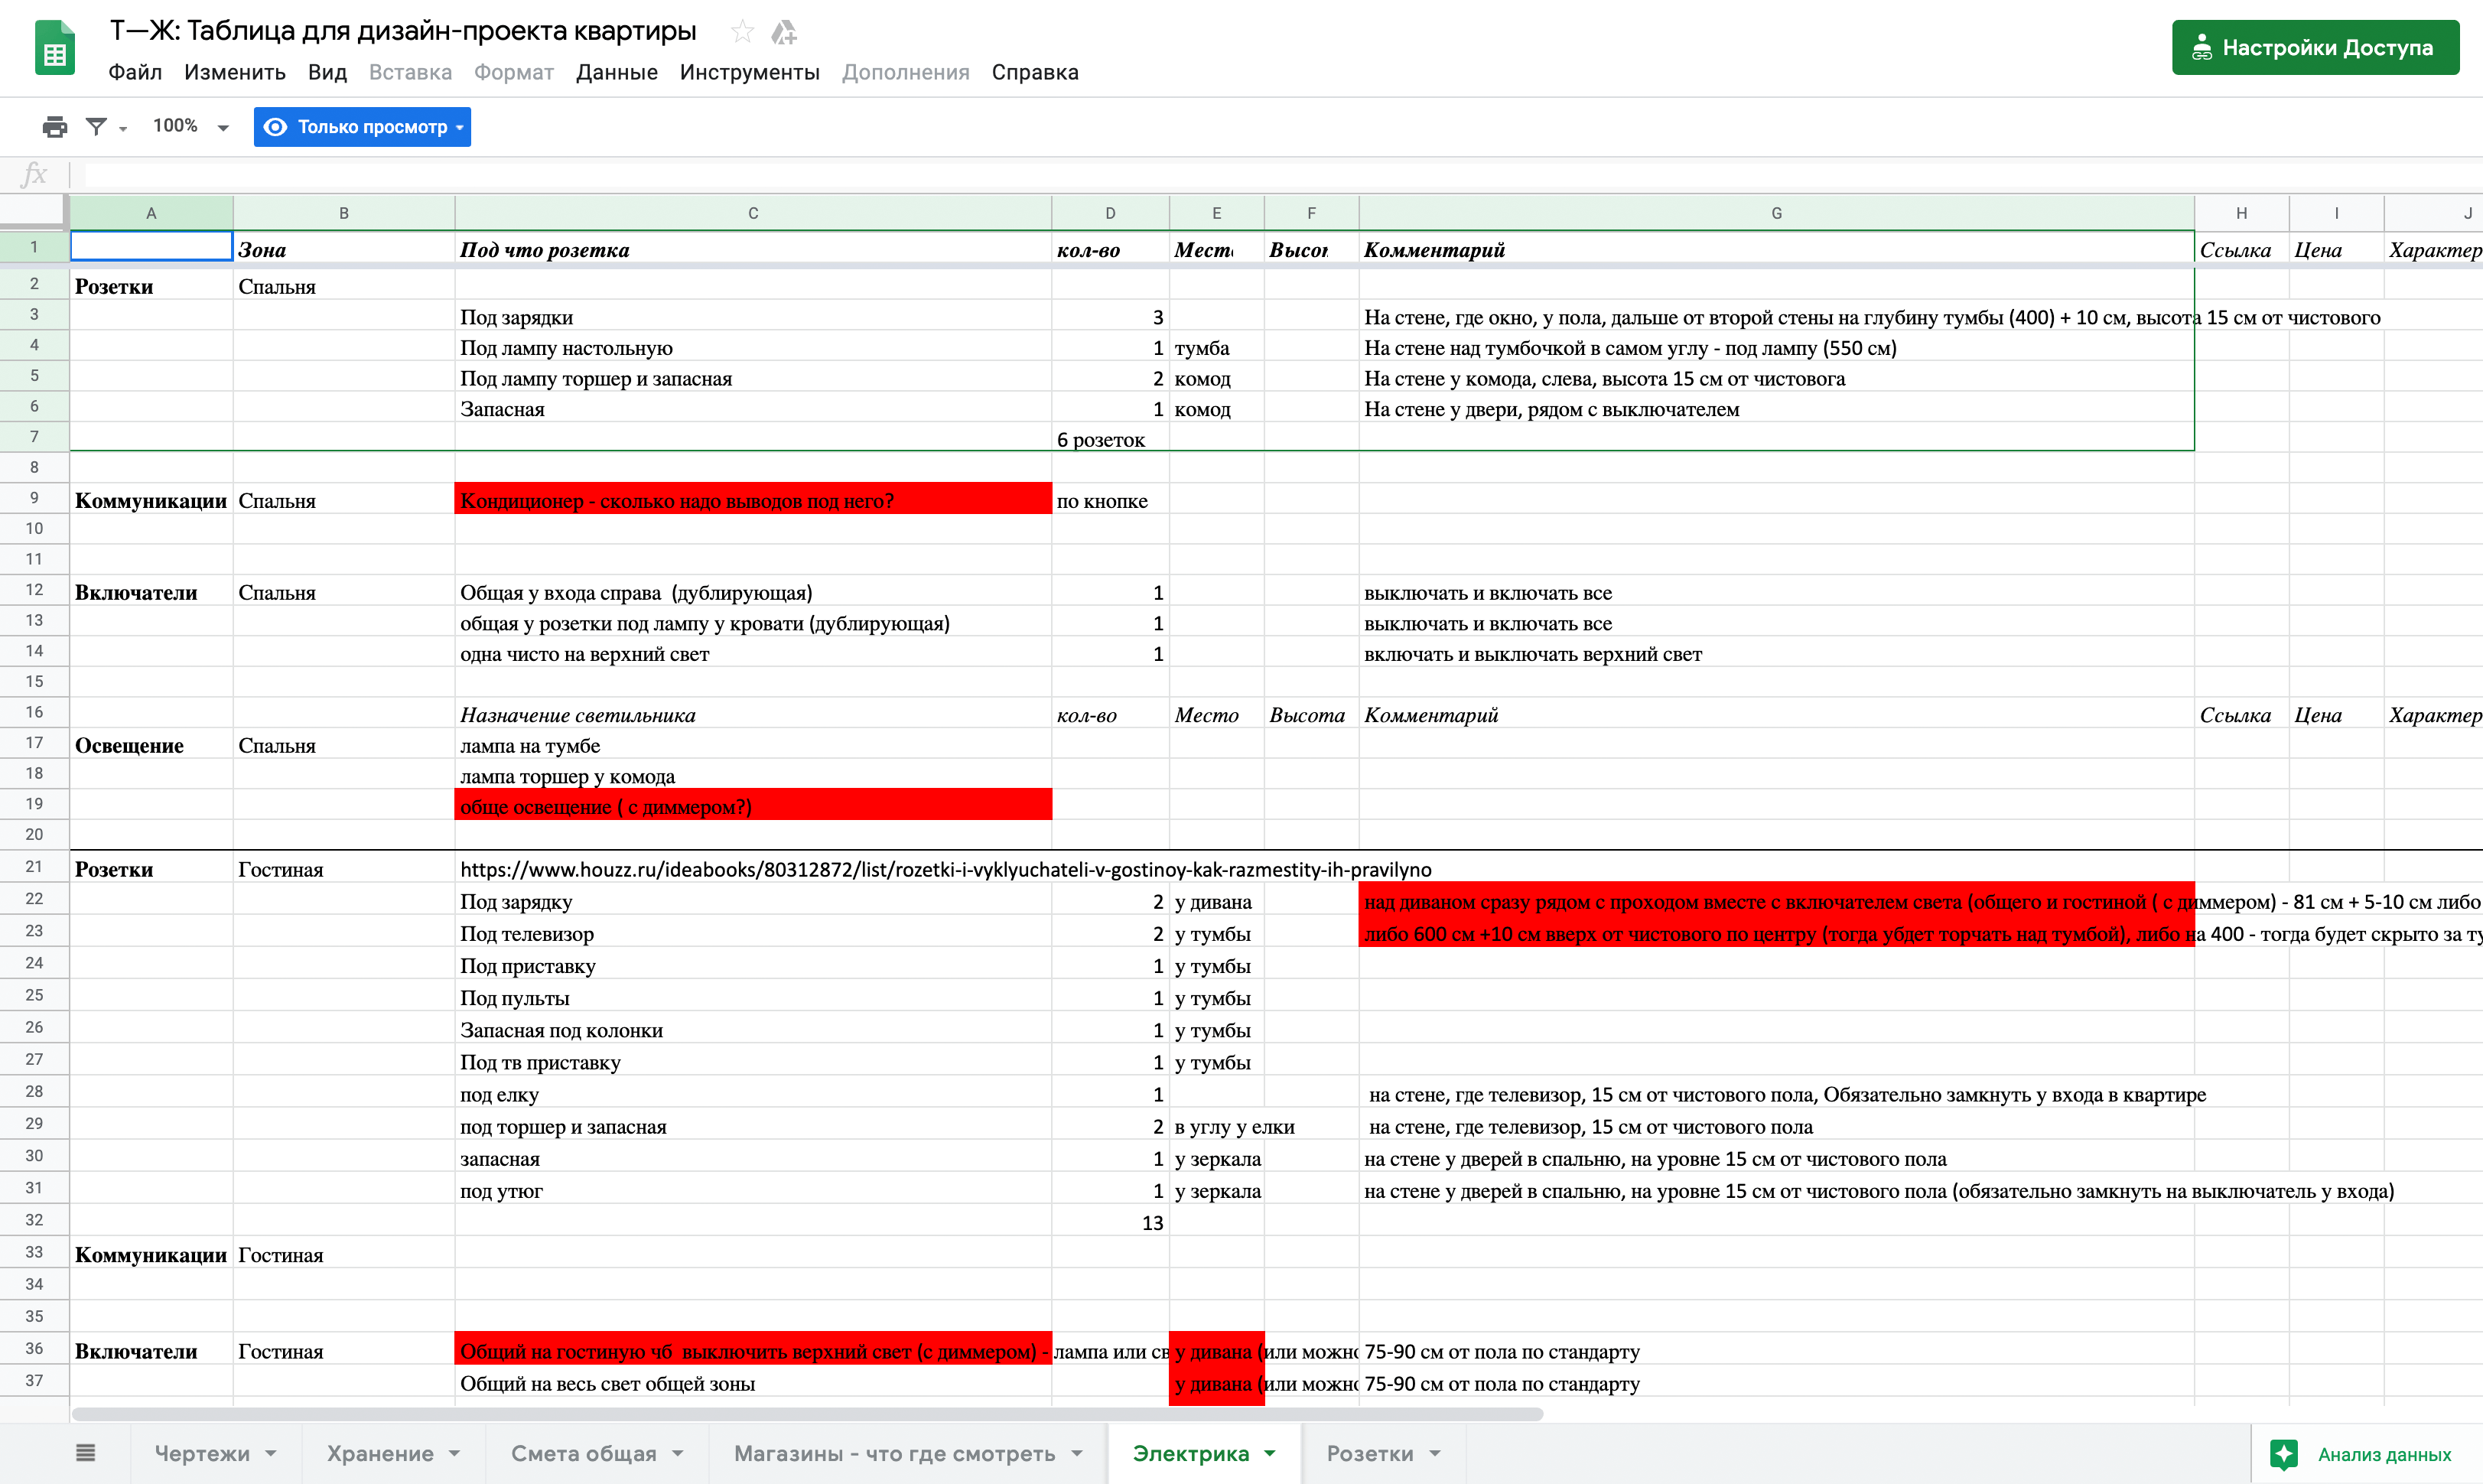2483x1484 pixels.
Task: Open the all sheets list icon
Action: click(x=86, y=1453)
